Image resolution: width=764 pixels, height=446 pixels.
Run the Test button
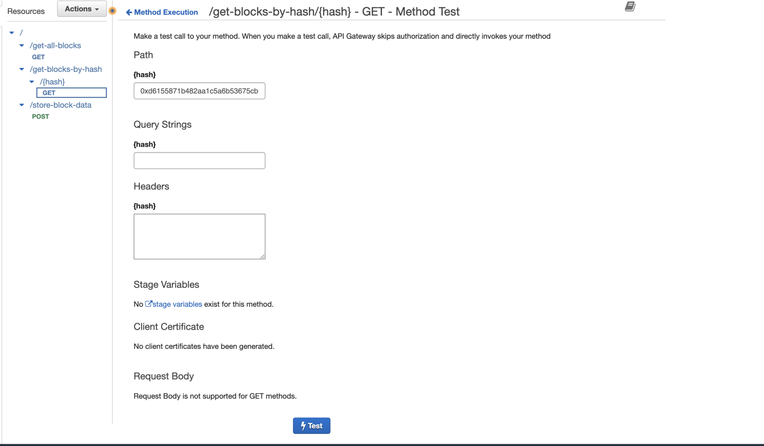[311, 426]
